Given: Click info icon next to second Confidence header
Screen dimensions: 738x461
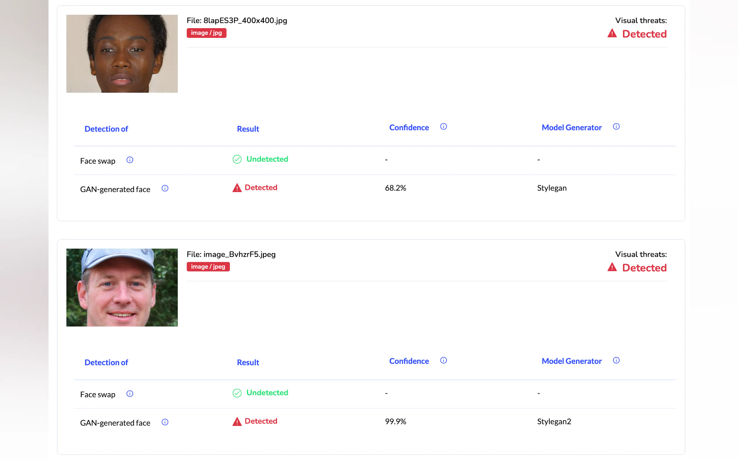Looking at the screenshot, I should coord(443,360).
